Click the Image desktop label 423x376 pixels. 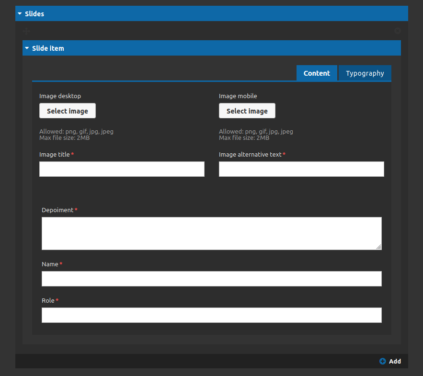pos(60,96)
